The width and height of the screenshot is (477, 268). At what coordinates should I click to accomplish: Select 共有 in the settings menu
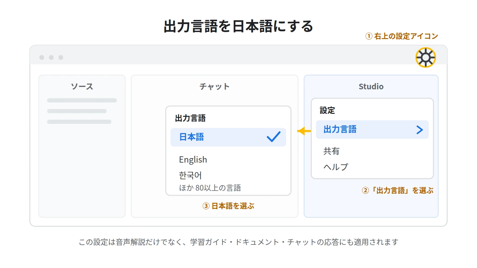point(331,151)
